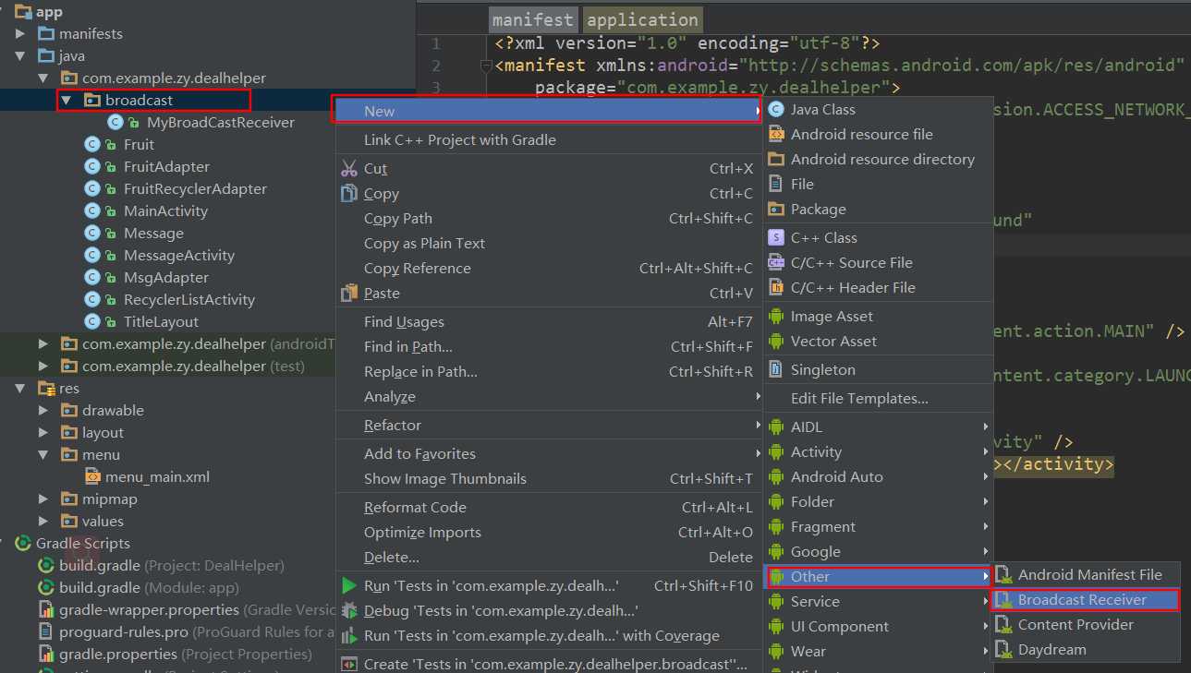Click the Android resource file icon
The image size is (1191, 673).
776,134
